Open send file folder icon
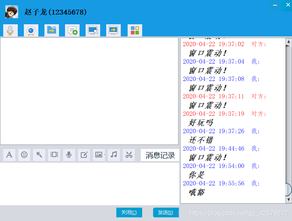 tap(52, 30)
